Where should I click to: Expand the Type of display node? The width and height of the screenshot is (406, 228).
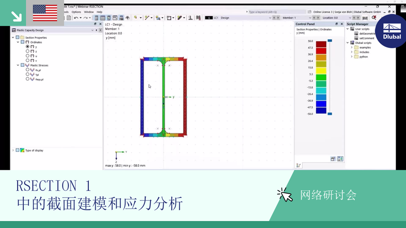pos(13,150)
